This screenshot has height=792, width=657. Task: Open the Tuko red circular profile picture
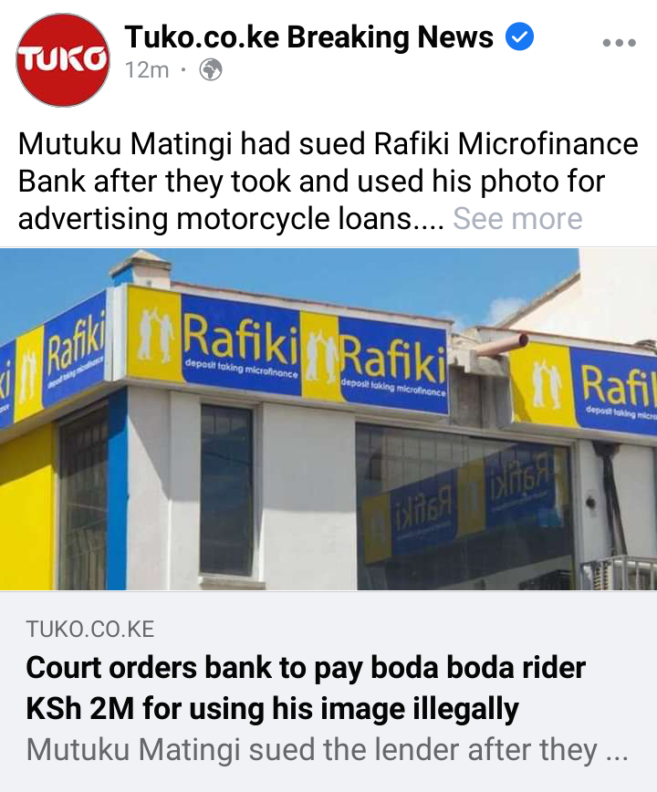[63, 60]
